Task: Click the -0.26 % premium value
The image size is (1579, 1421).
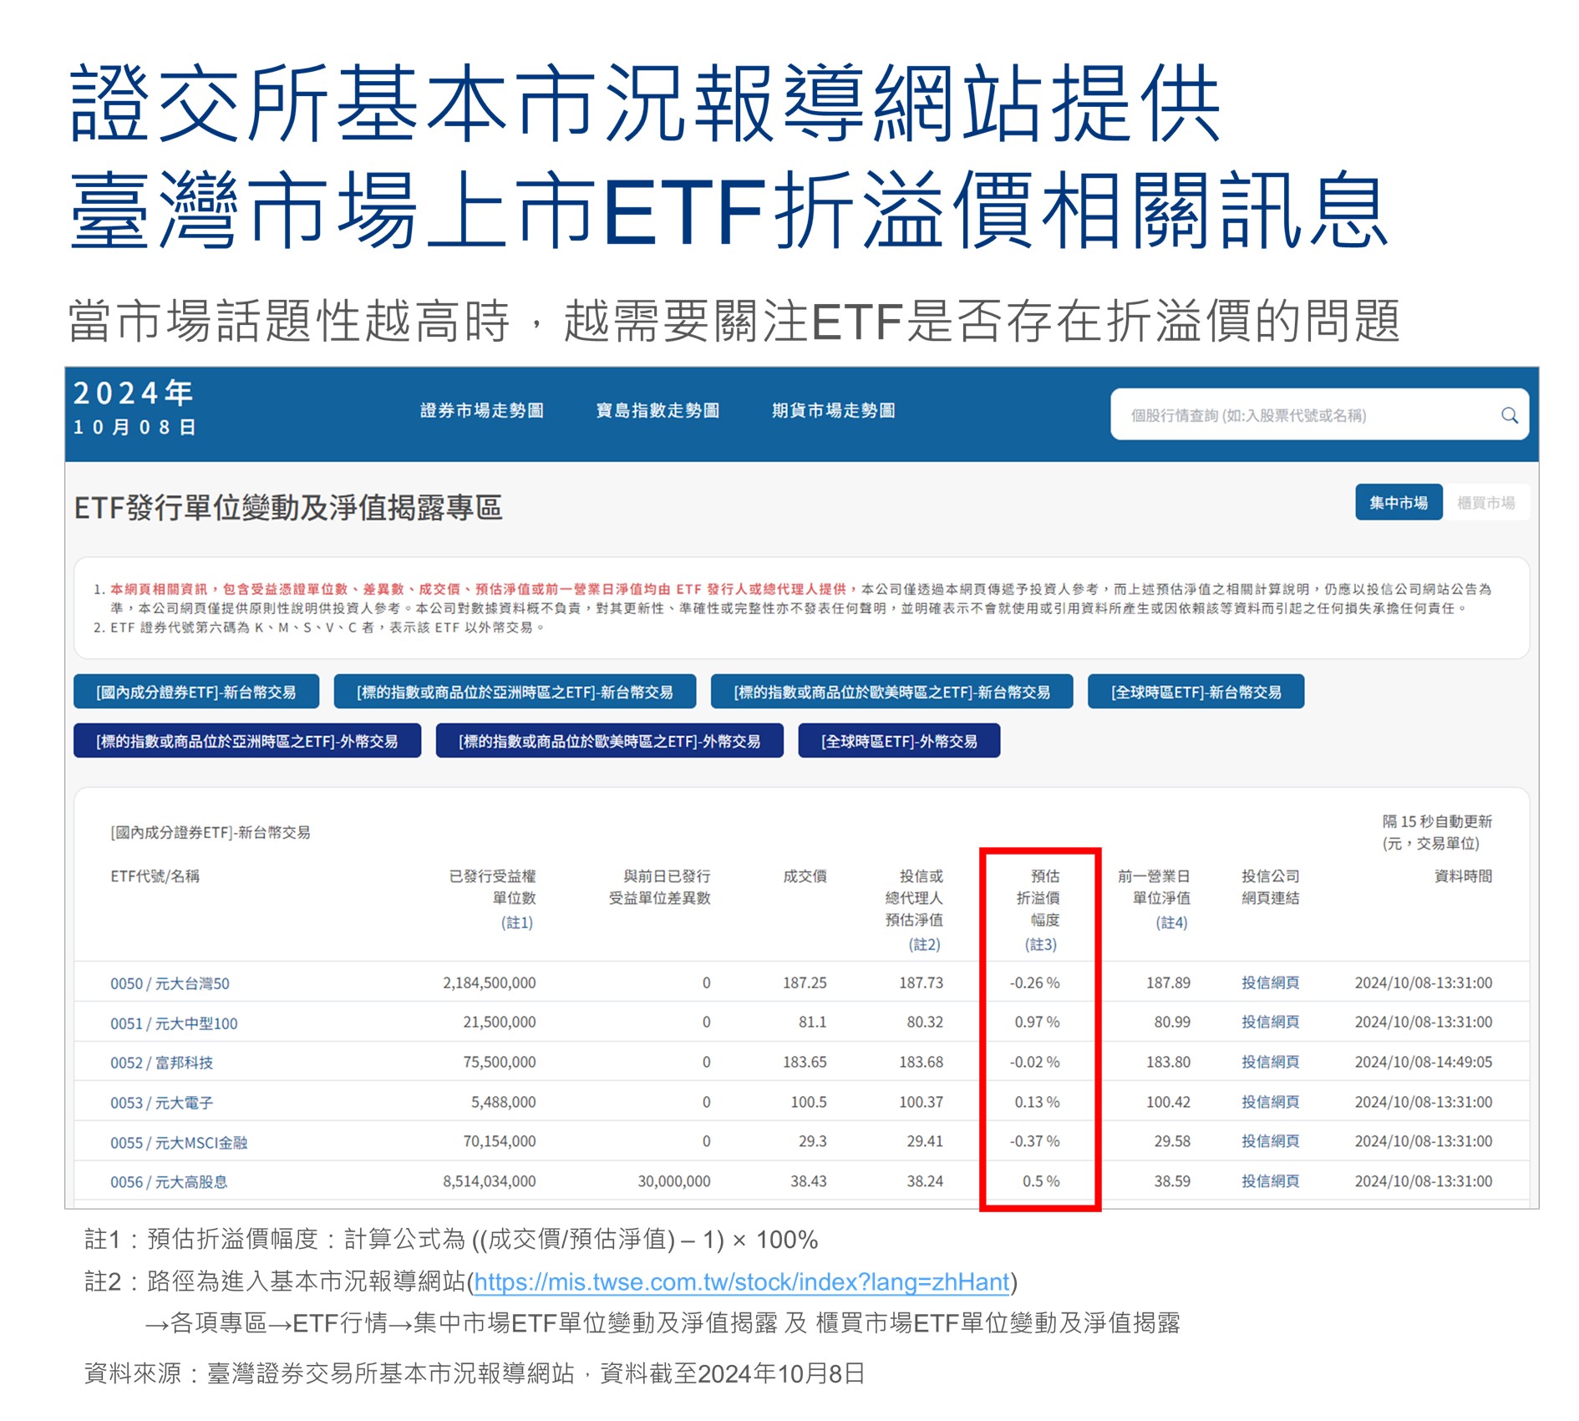Action: (1034, 982)
